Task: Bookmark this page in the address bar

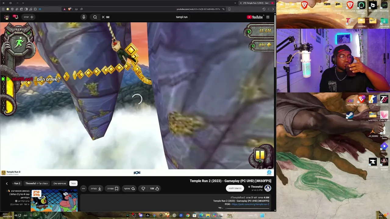Action: click(229, 9)
